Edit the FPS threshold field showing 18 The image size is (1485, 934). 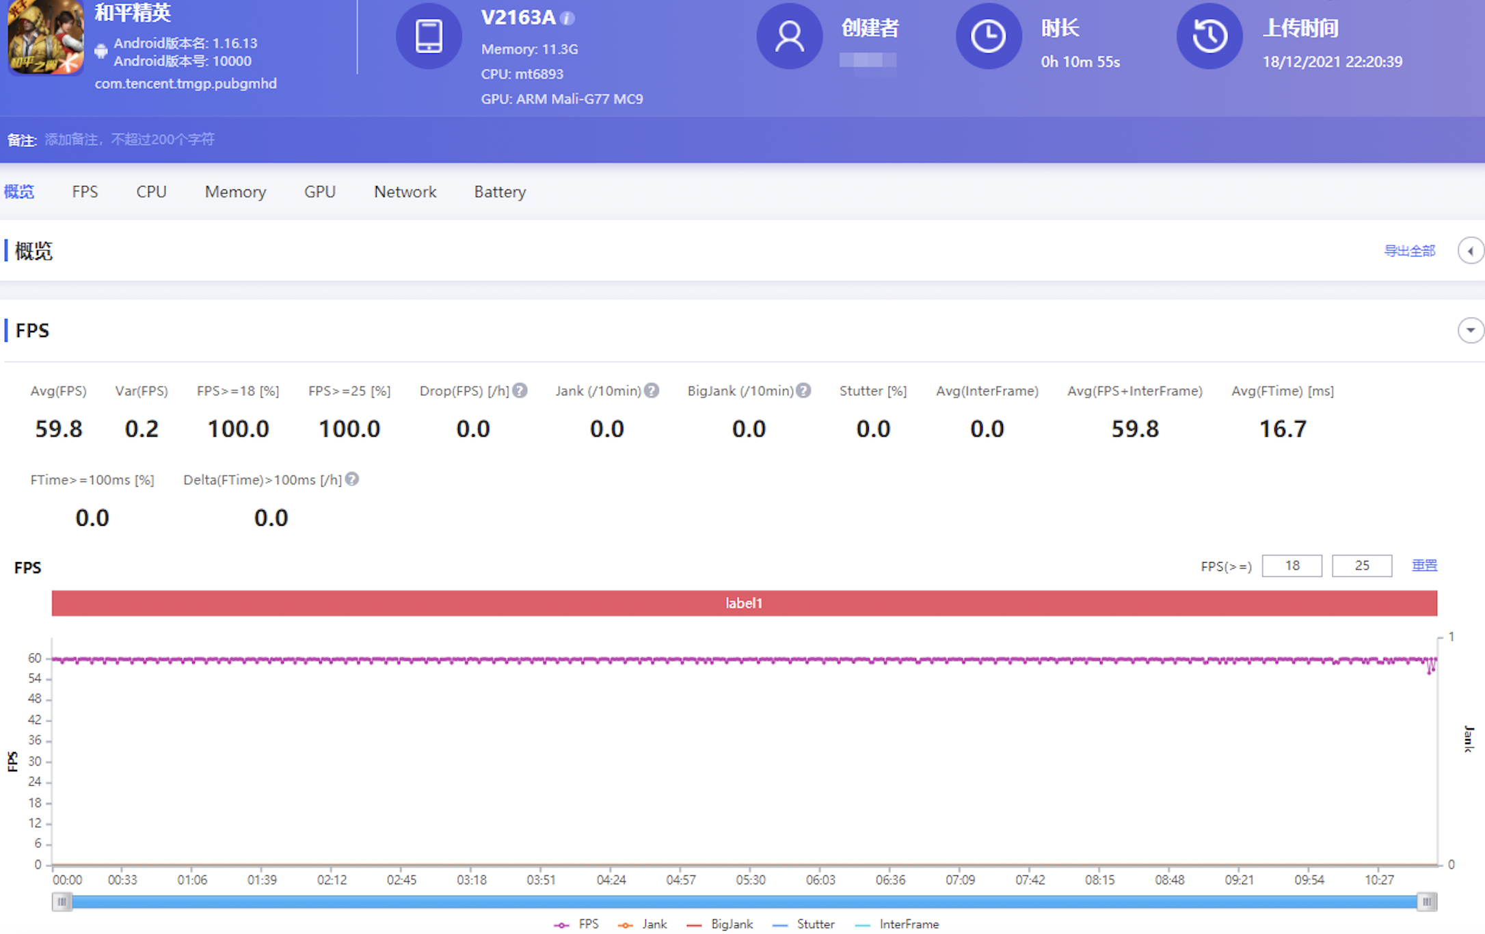1292,565
